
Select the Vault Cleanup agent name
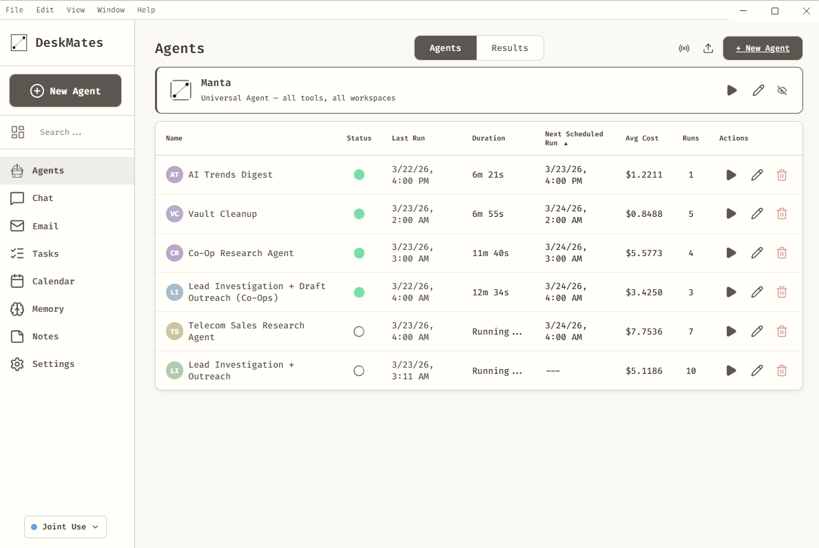222,214
